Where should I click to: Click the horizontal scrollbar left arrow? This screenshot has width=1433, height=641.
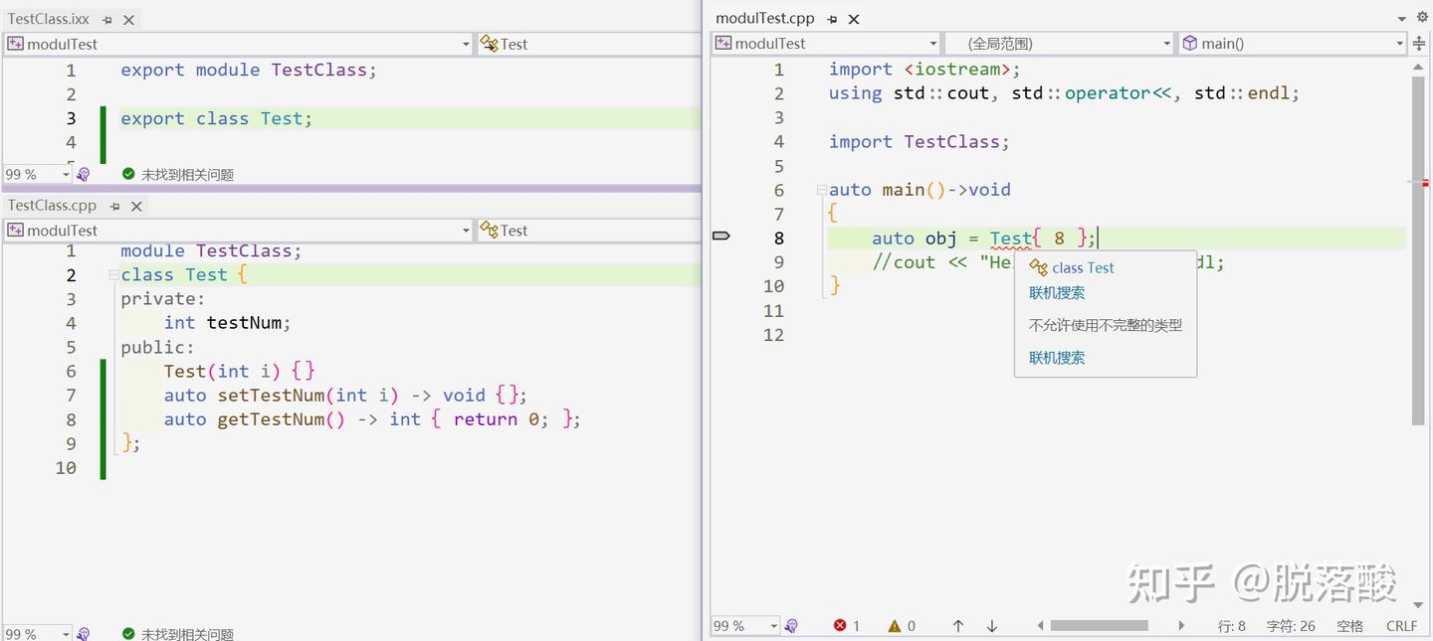pos(1040,626)
